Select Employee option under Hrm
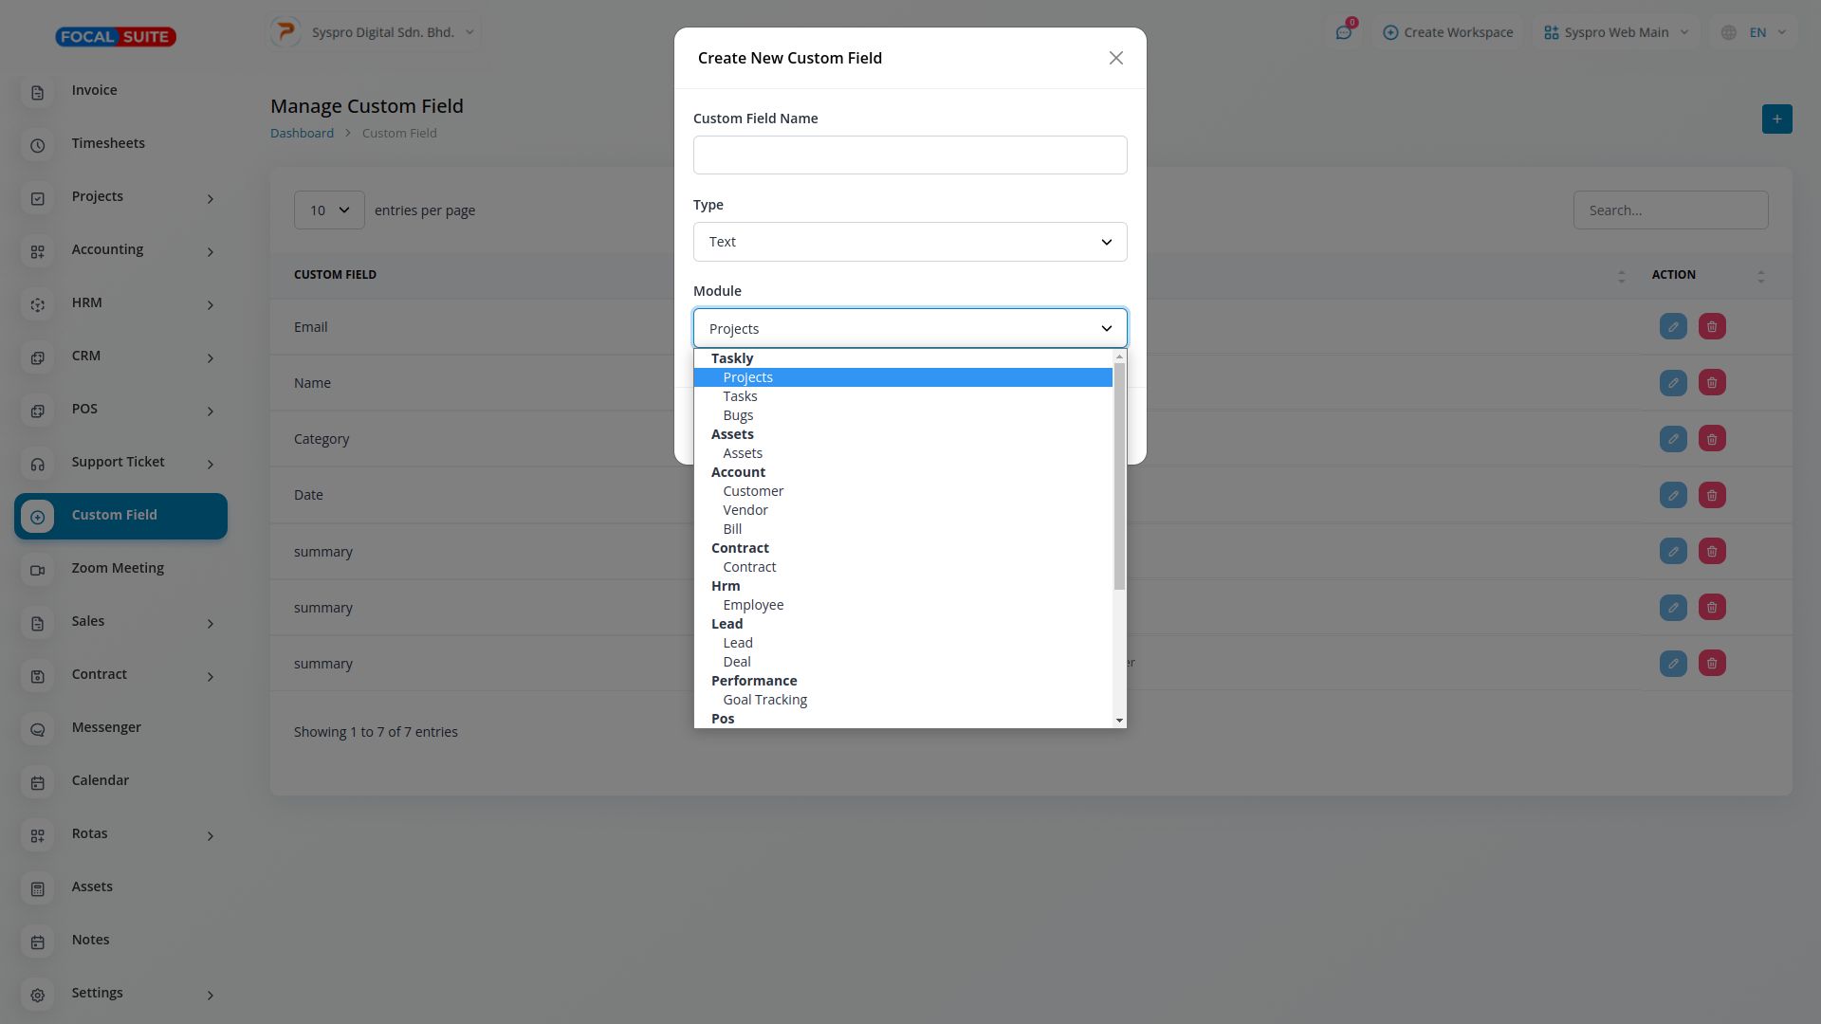 coord(753,605)
